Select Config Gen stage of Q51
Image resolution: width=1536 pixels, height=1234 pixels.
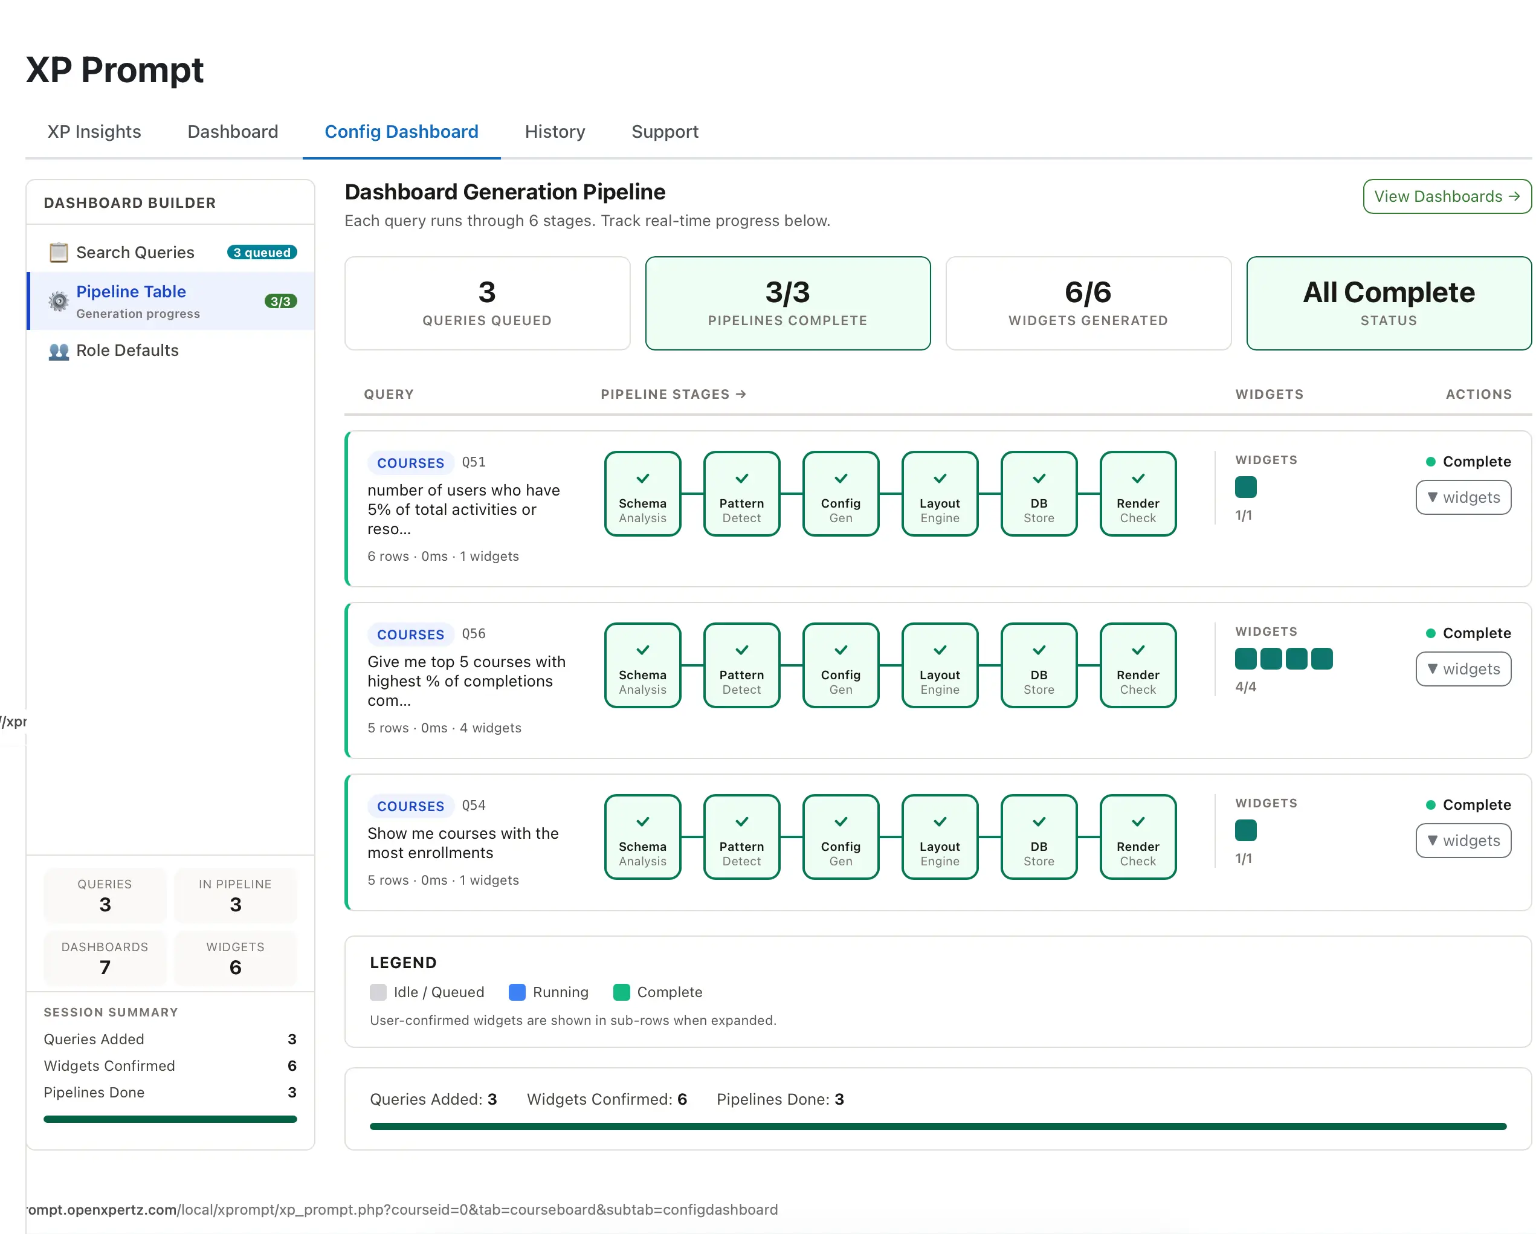[x=841, y=494]
